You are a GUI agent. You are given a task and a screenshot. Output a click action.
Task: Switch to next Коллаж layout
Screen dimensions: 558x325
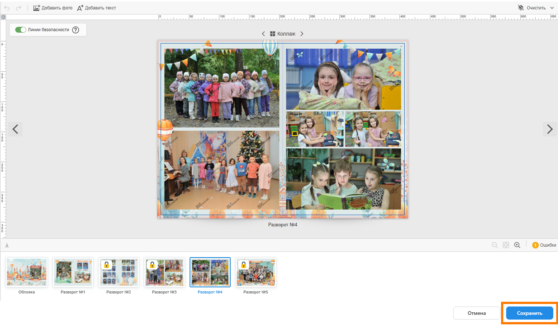pyautogui.click(x=302, y=34)
